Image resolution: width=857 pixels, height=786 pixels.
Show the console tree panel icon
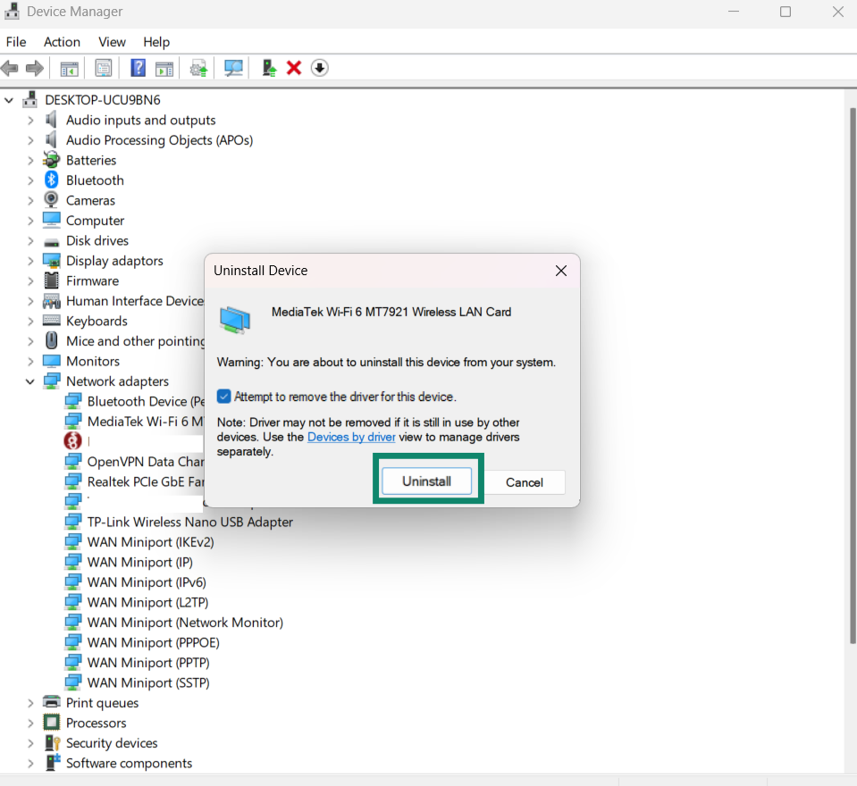[69, 68]
